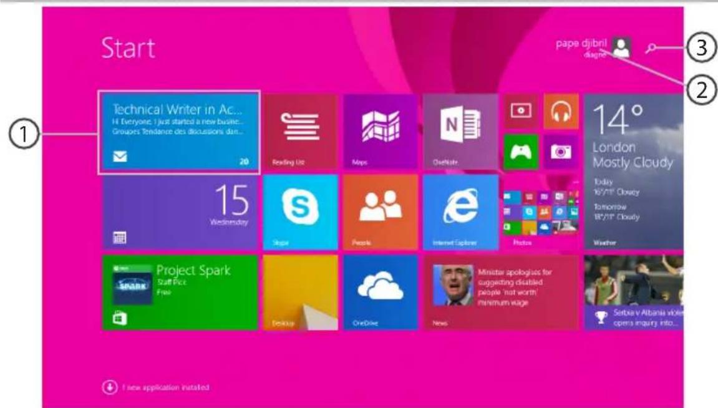The image size is (718, 408).
Task: Open the Store tile featuring Project Spark
Action: [x=180, y=293]
